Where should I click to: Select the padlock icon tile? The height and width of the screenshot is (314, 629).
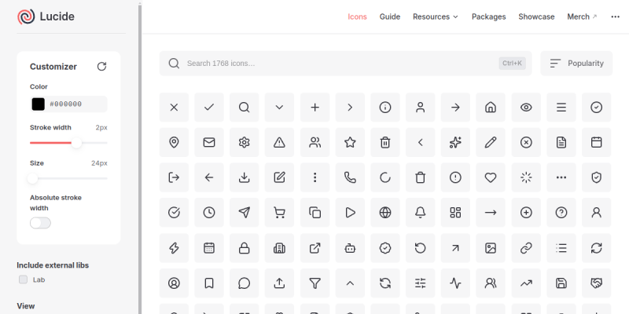[x=244, y=248]
